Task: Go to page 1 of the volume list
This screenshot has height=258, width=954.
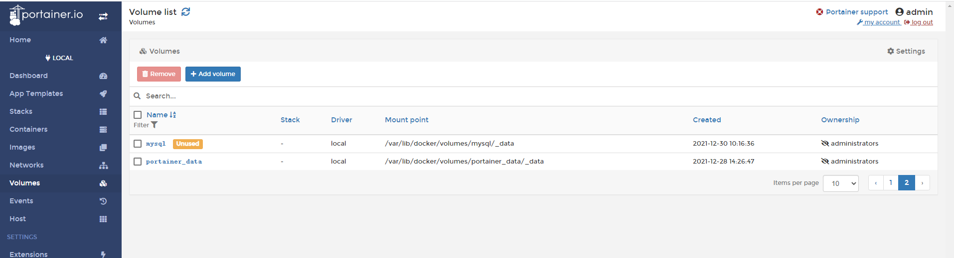Action: click(891, 183)
